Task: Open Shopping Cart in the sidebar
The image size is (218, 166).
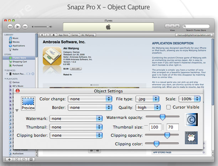Action: click(x=20, y=62)
